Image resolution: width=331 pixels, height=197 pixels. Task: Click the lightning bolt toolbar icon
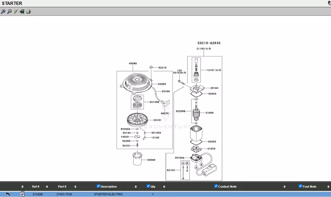16,11
